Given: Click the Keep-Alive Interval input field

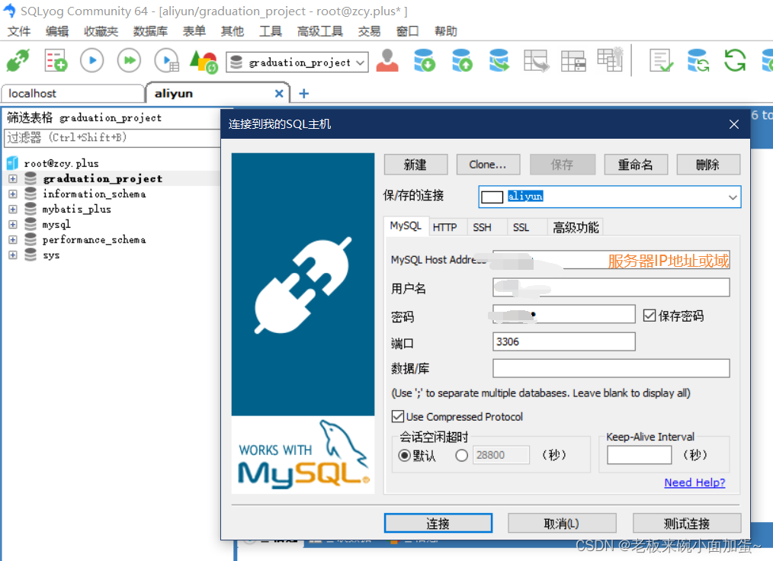Looking at the screenshot, I should point(640,455).
